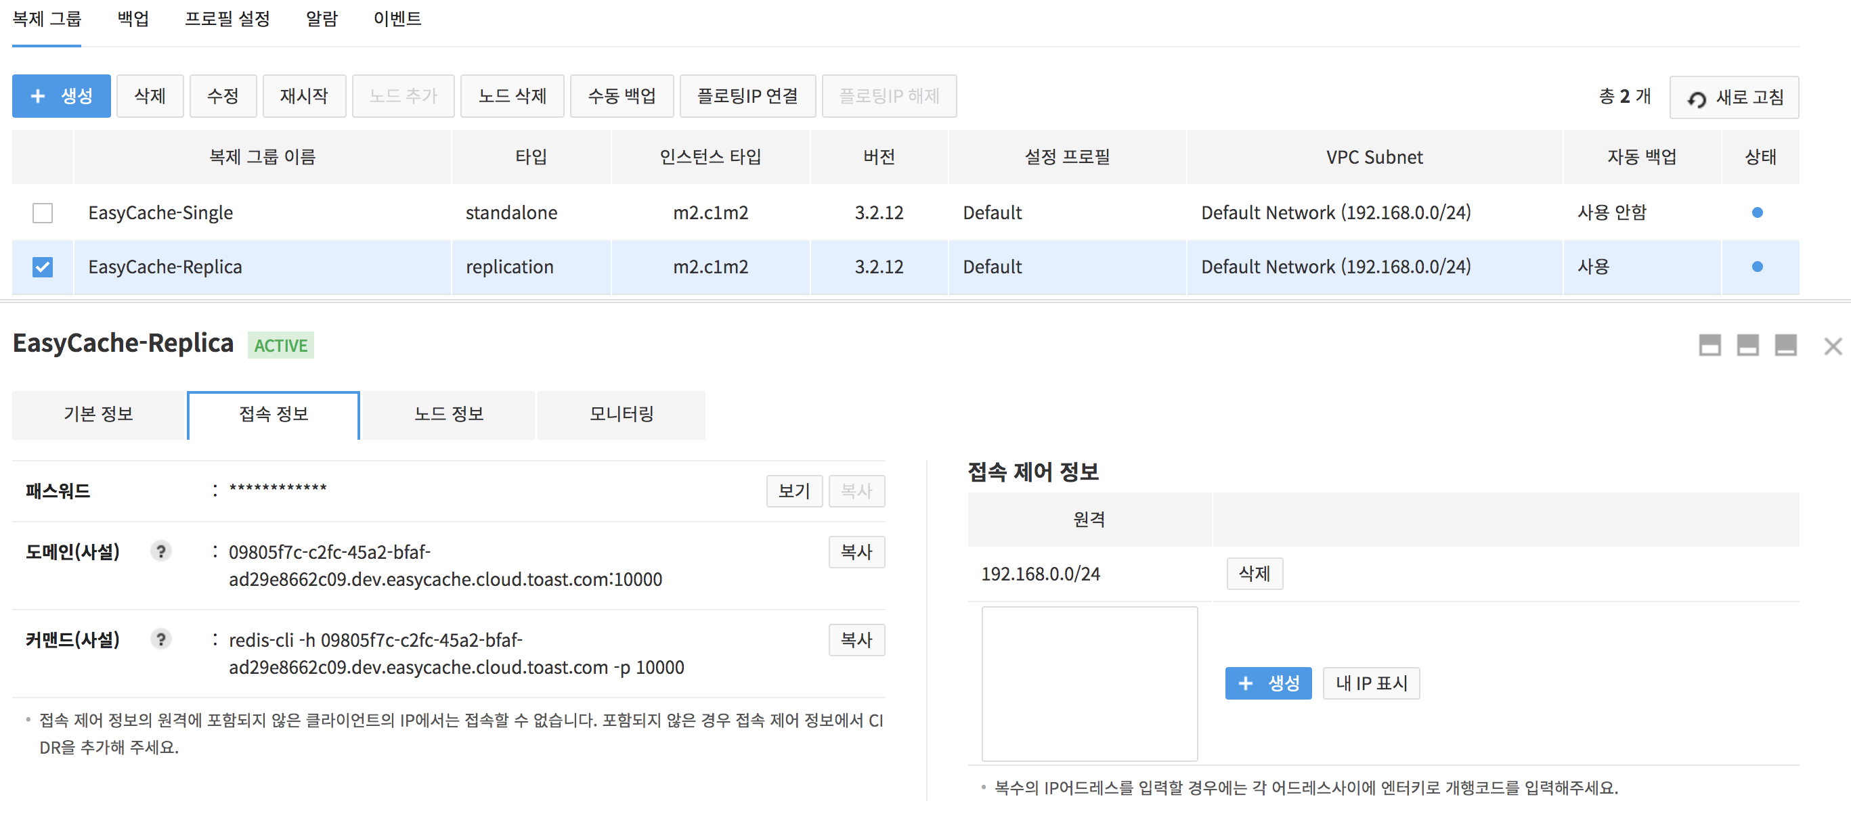The height and width of the screenshot is (820, 1851).
Task: Click the 삭제 toolbar button
Action: (150, 96)
